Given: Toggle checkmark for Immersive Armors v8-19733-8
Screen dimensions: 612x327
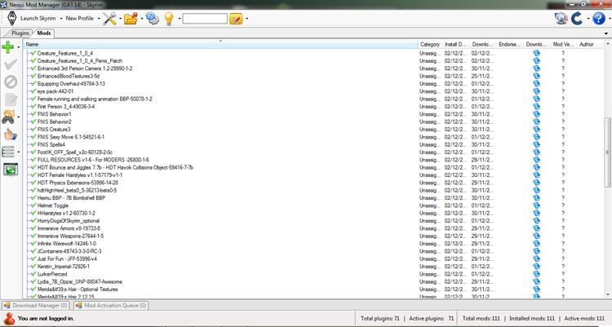Looking at the screenshot, I should 33,228.
